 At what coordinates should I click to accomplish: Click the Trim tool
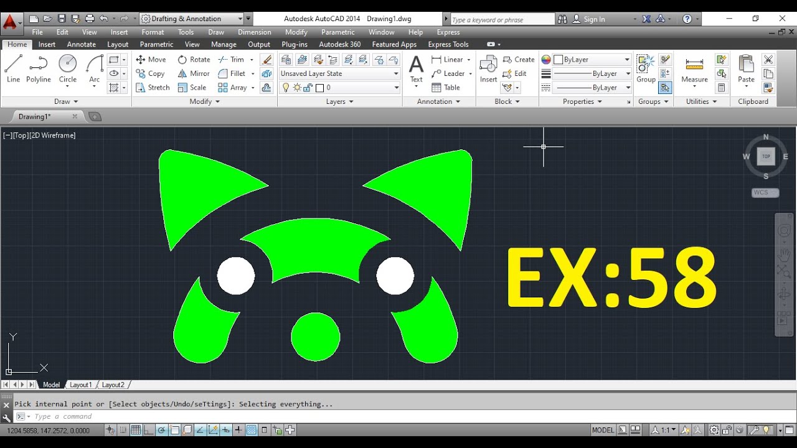tap(231, 59)
